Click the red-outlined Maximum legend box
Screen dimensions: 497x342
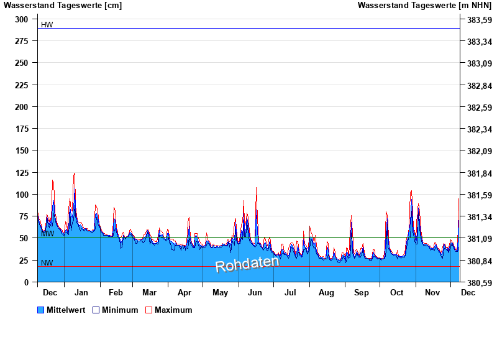[x=148, y=310]
